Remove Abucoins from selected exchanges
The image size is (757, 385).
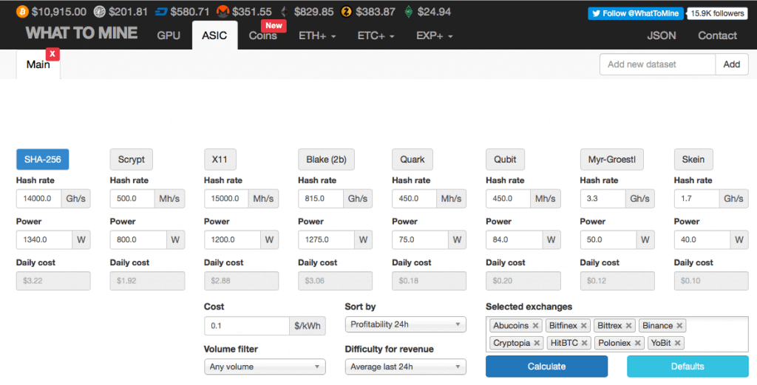coord(535,326)
